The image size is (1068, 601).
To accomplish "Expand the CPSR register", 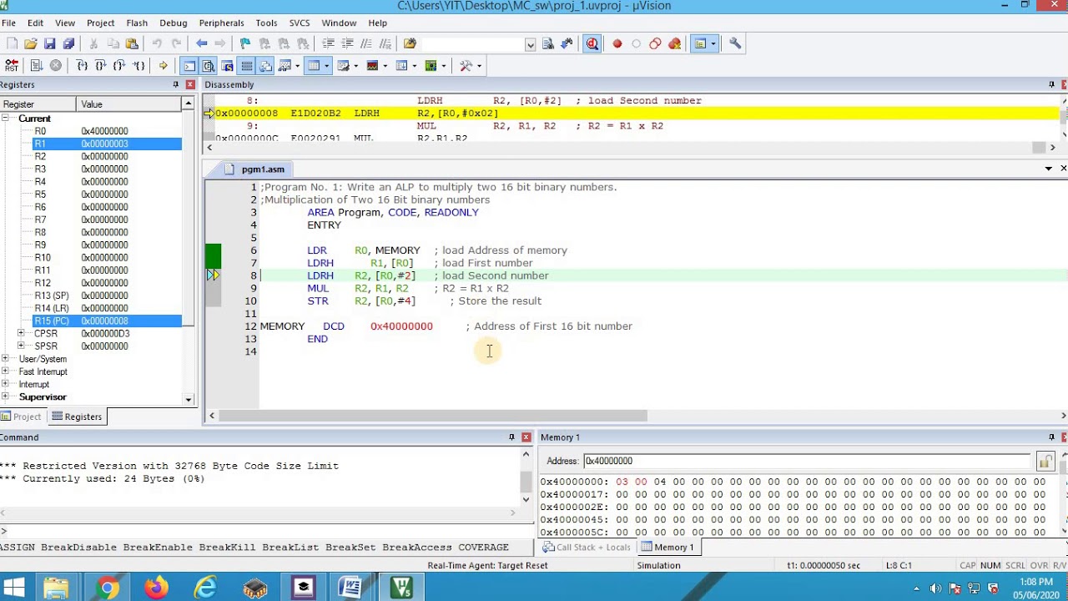I will point(21,333).
